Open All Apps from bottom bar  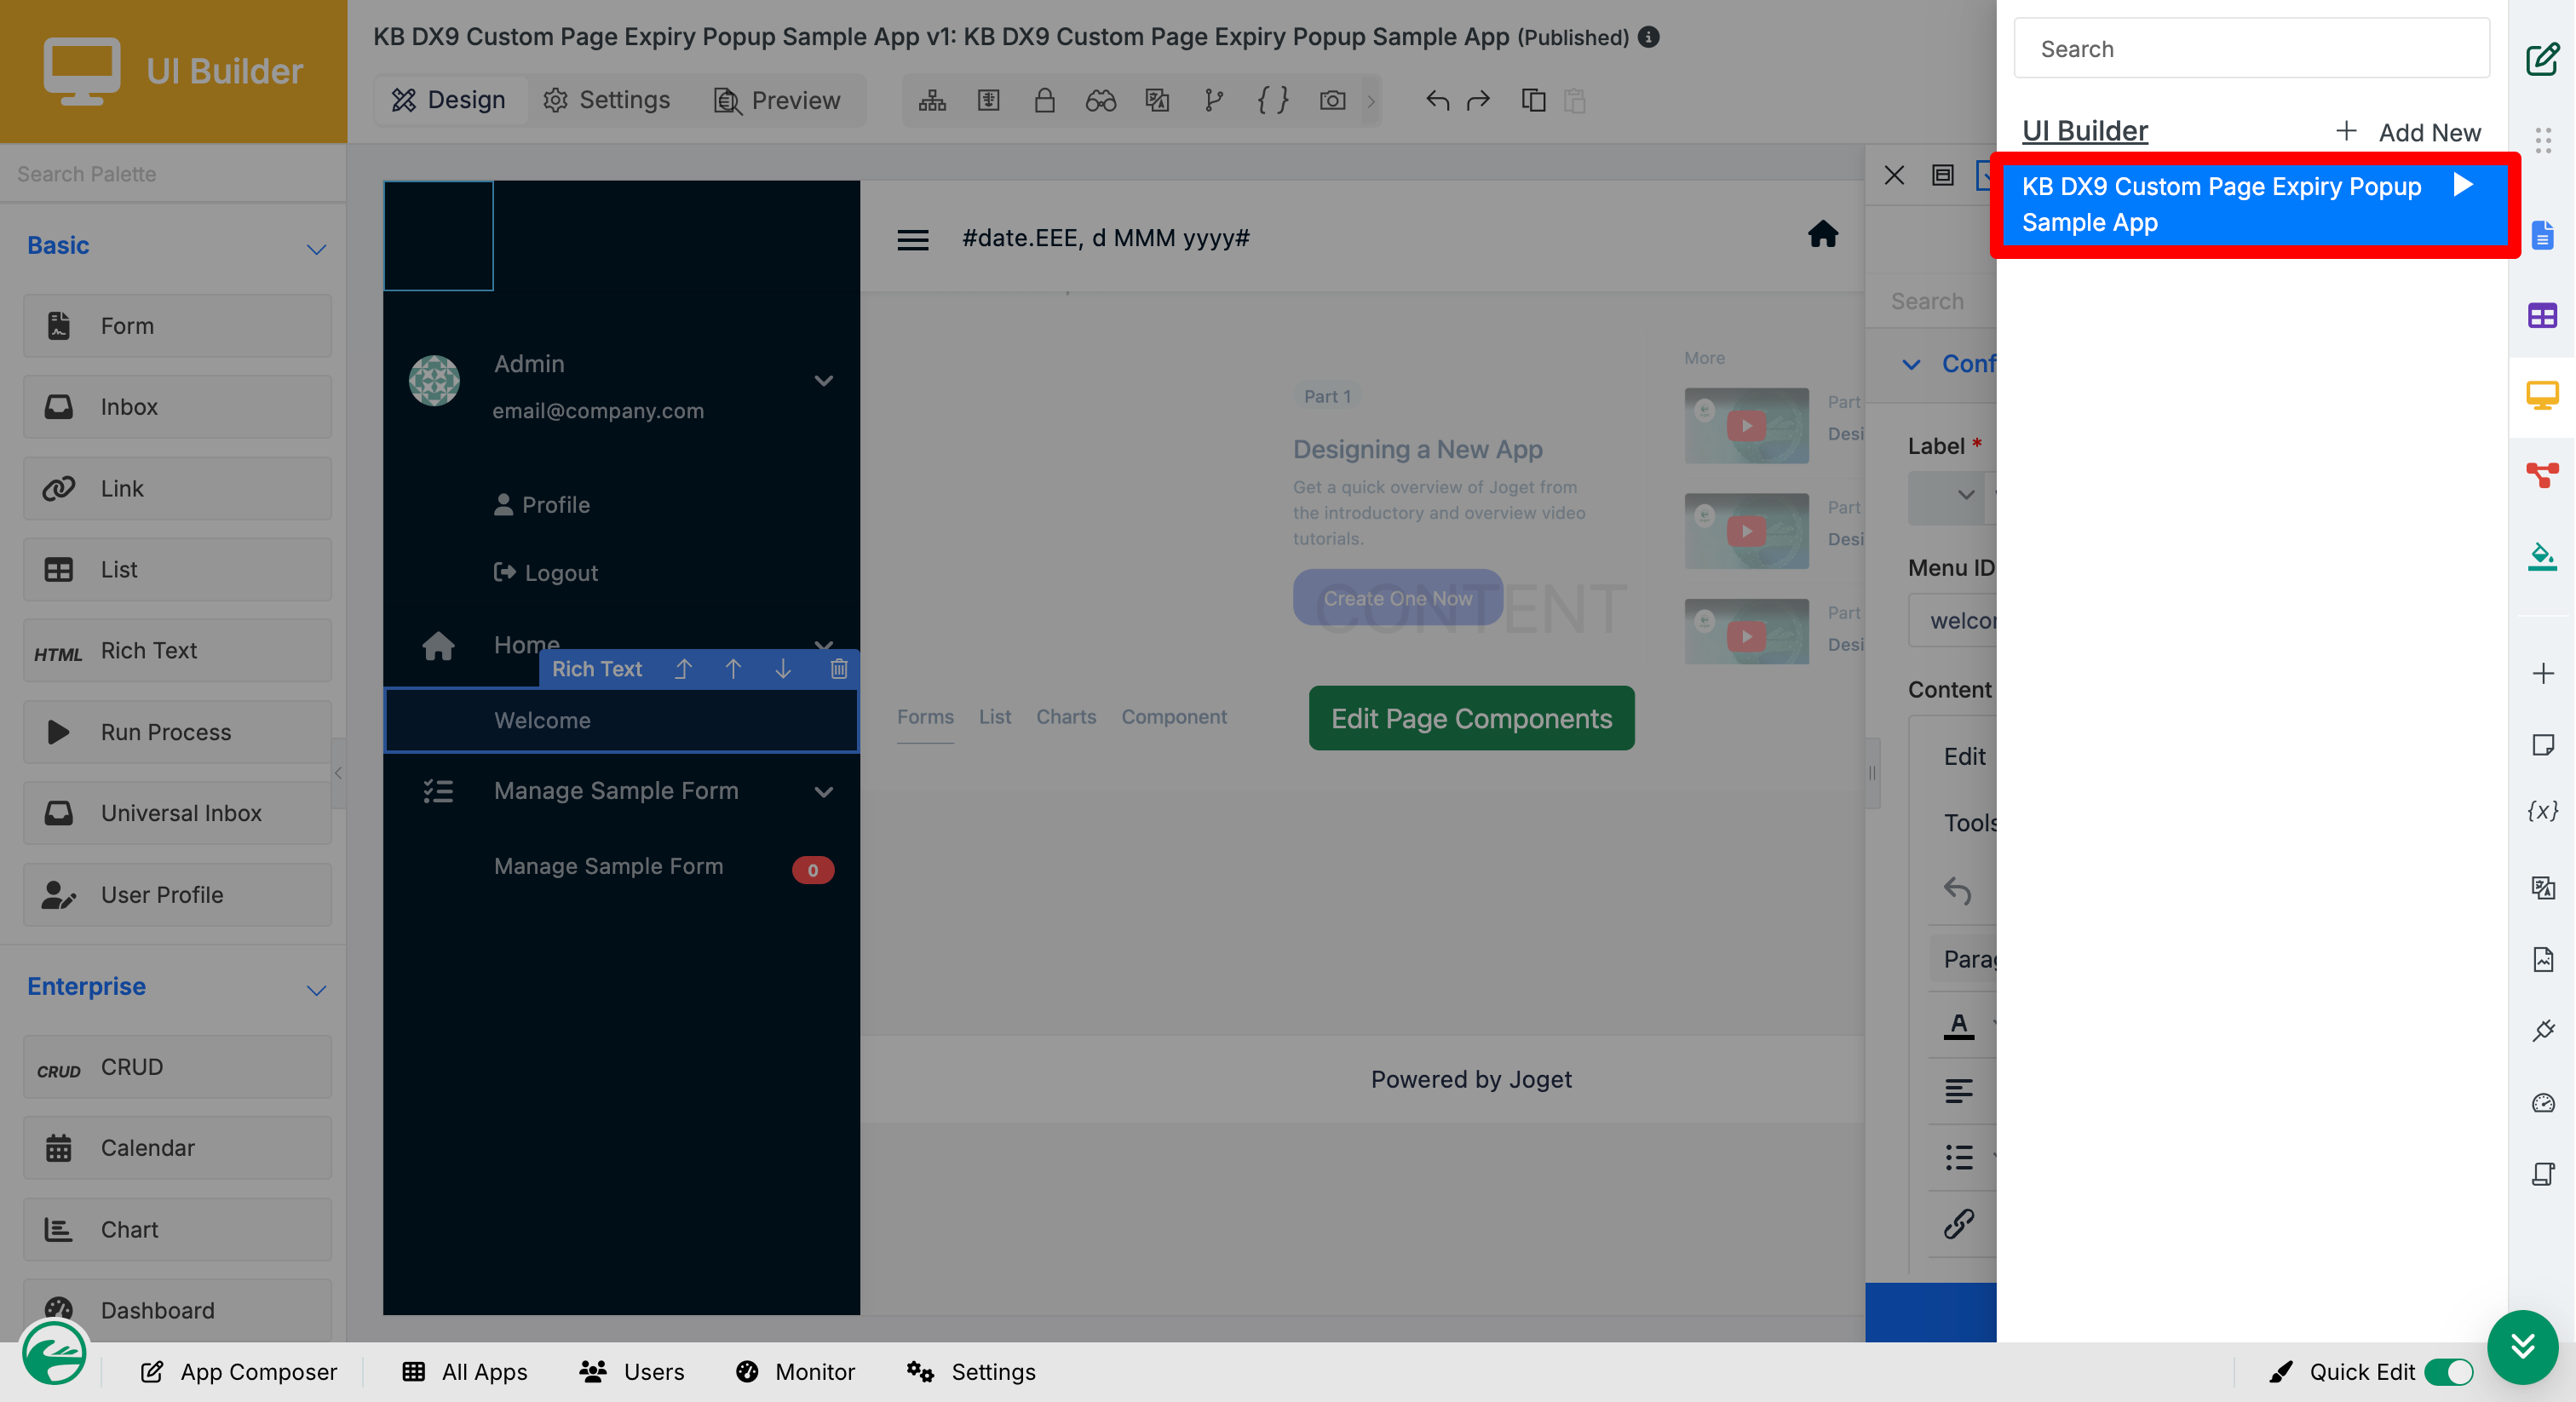coord(465,1372)
